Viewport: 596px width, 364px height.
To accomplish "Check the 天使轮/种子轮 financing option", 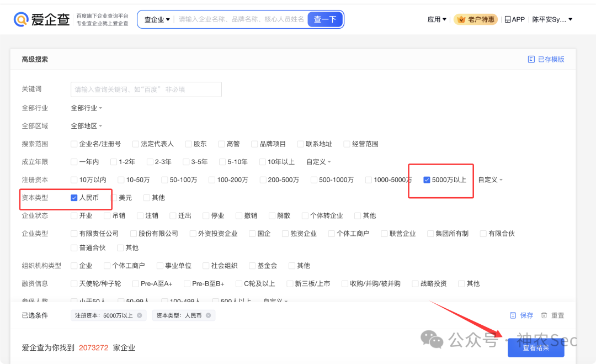I will click(74, 284).
